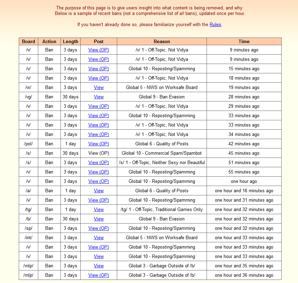Open View link for the /vg/ ban evasion row

click(99, 97)
